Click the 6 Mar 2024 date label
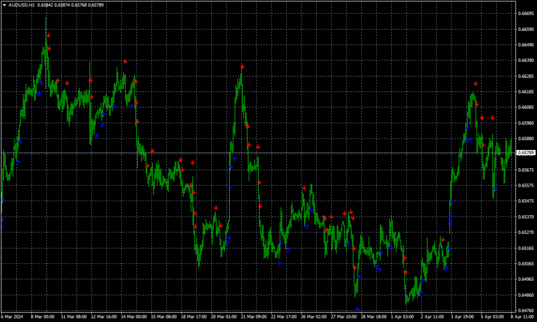The height and width of the screenshot is (322, 537). pos(13,317)
